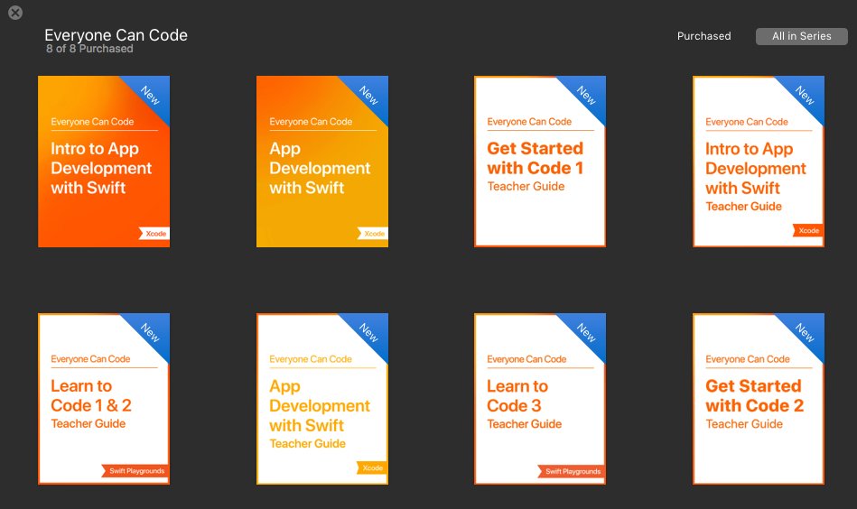Open the orange App Development with Swift book
The image size is (857, 509).
click(322, 162)
